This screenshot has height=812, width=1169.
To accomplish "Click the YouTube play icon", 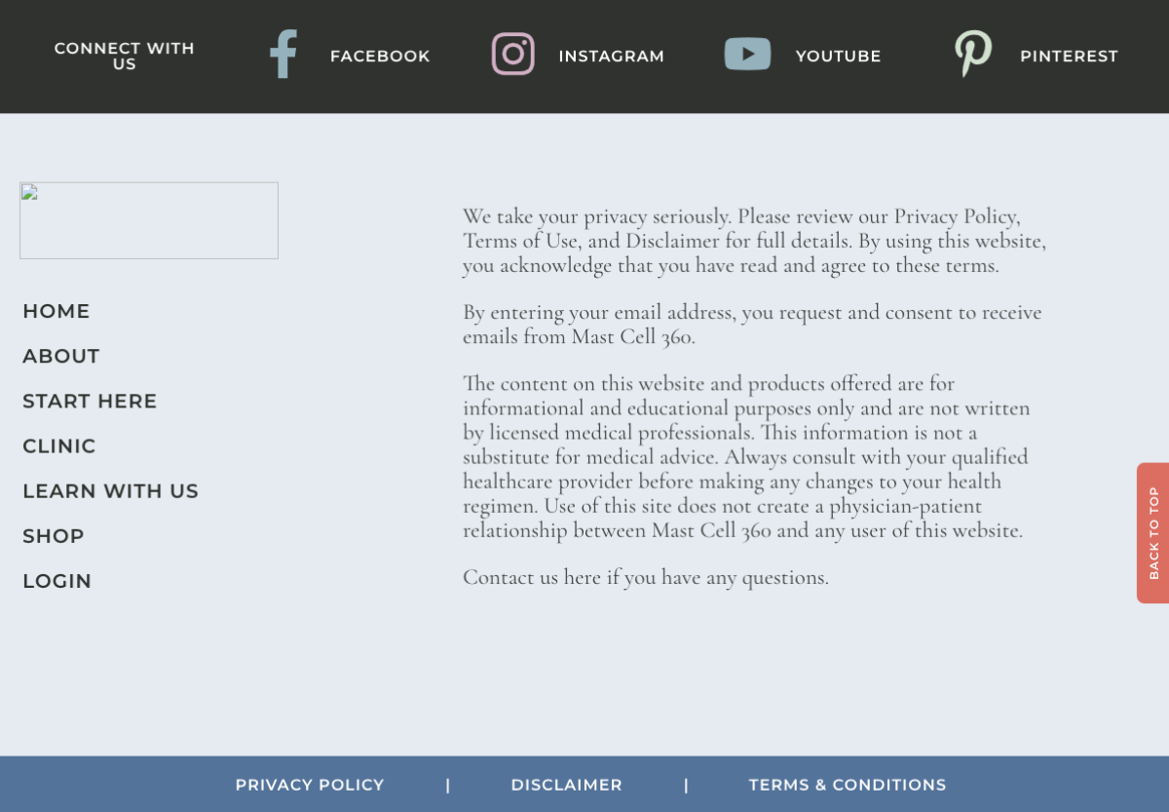I will coord(747,55).
